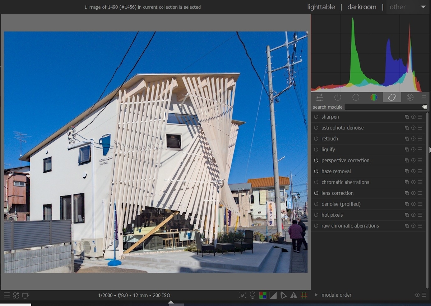This screenshot has height=306, width=431.
Task: Toggle color assessment light bulb
Action: click(x=252, y=295)
